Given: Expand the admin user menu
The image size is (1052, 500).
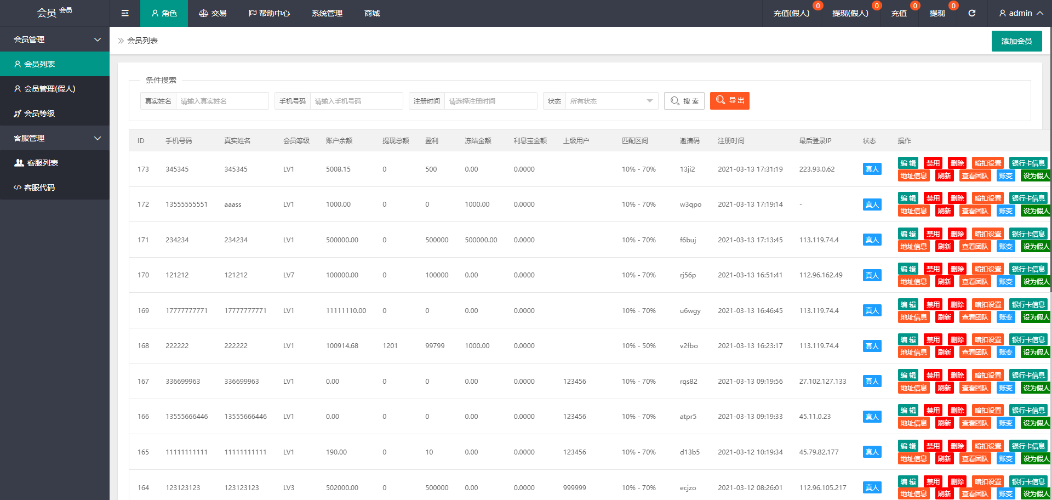Looking at the screenshot, I should 1020,13.
